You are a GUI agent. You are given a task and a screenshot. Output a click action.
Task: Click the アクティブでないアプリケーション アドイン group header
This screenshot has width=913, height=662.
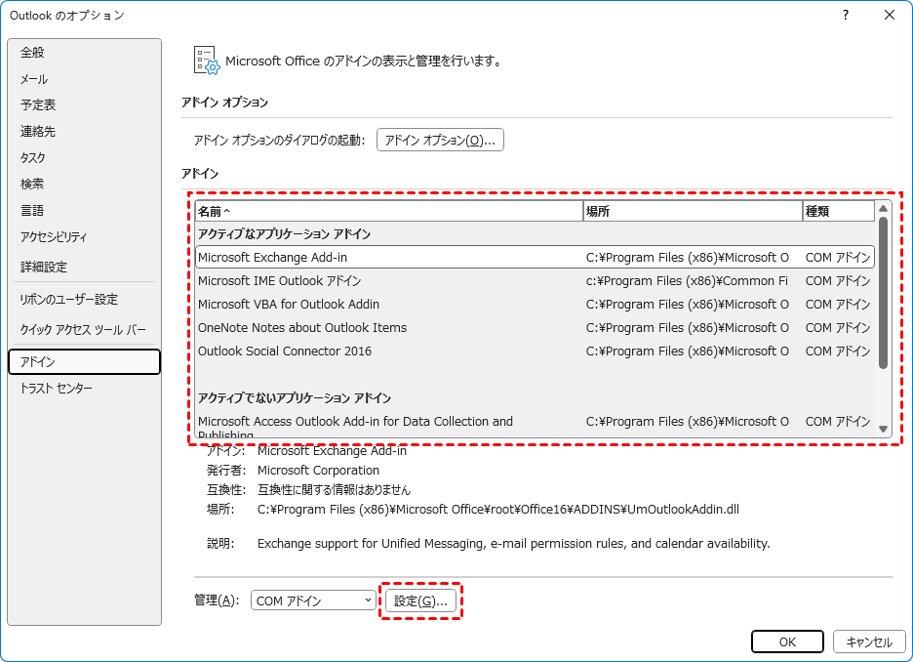(x=294, y=398)
